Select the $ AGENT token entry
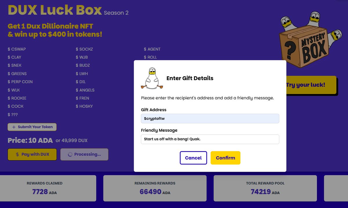 tap(152, 49)
